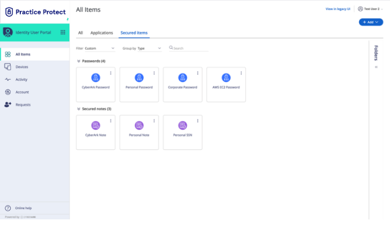
Task: Switch to the Applications tab
Action: click(x=102, y=32)
